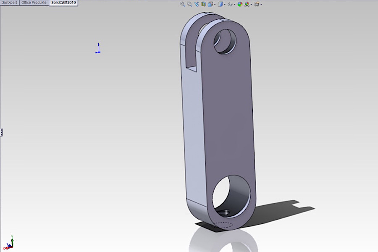Expand the View Orientation dropdown arrow
The height and width of the screenshot is (252, 378).
[215, 5]
